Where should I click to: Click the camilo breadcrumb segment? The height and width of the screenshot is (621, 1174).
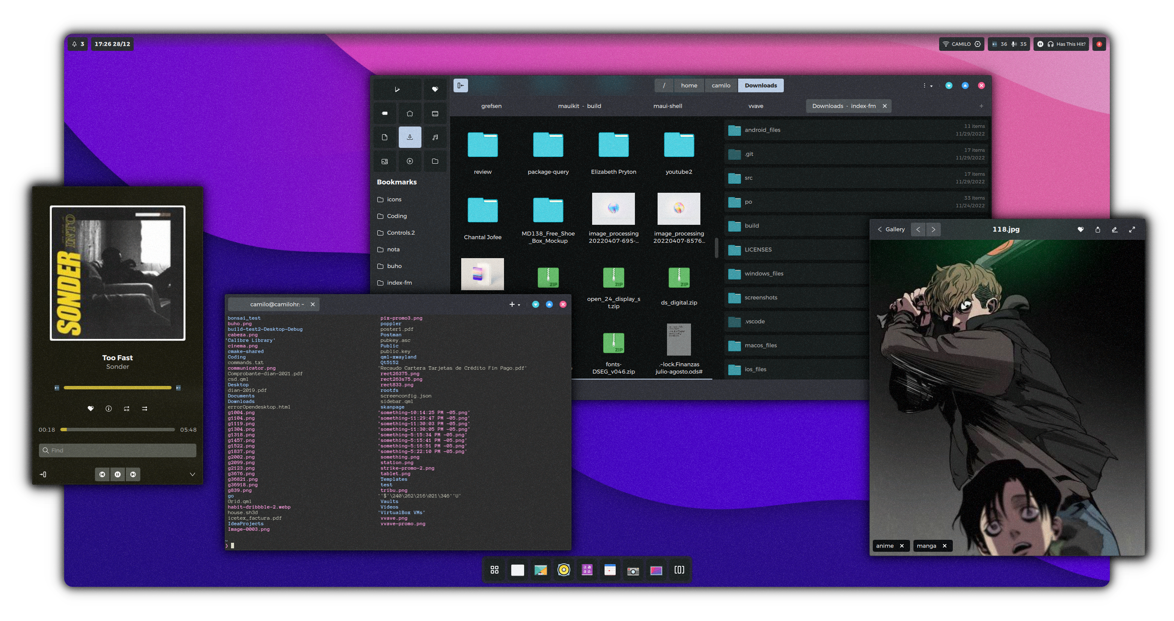pyautogui.click(x=720, y=85)
